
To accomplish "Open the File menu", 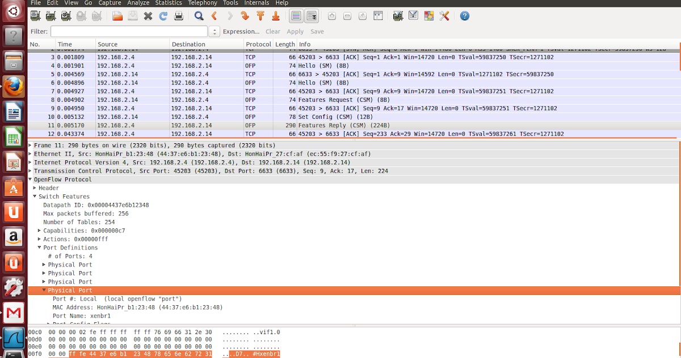I will click(36, 3).
